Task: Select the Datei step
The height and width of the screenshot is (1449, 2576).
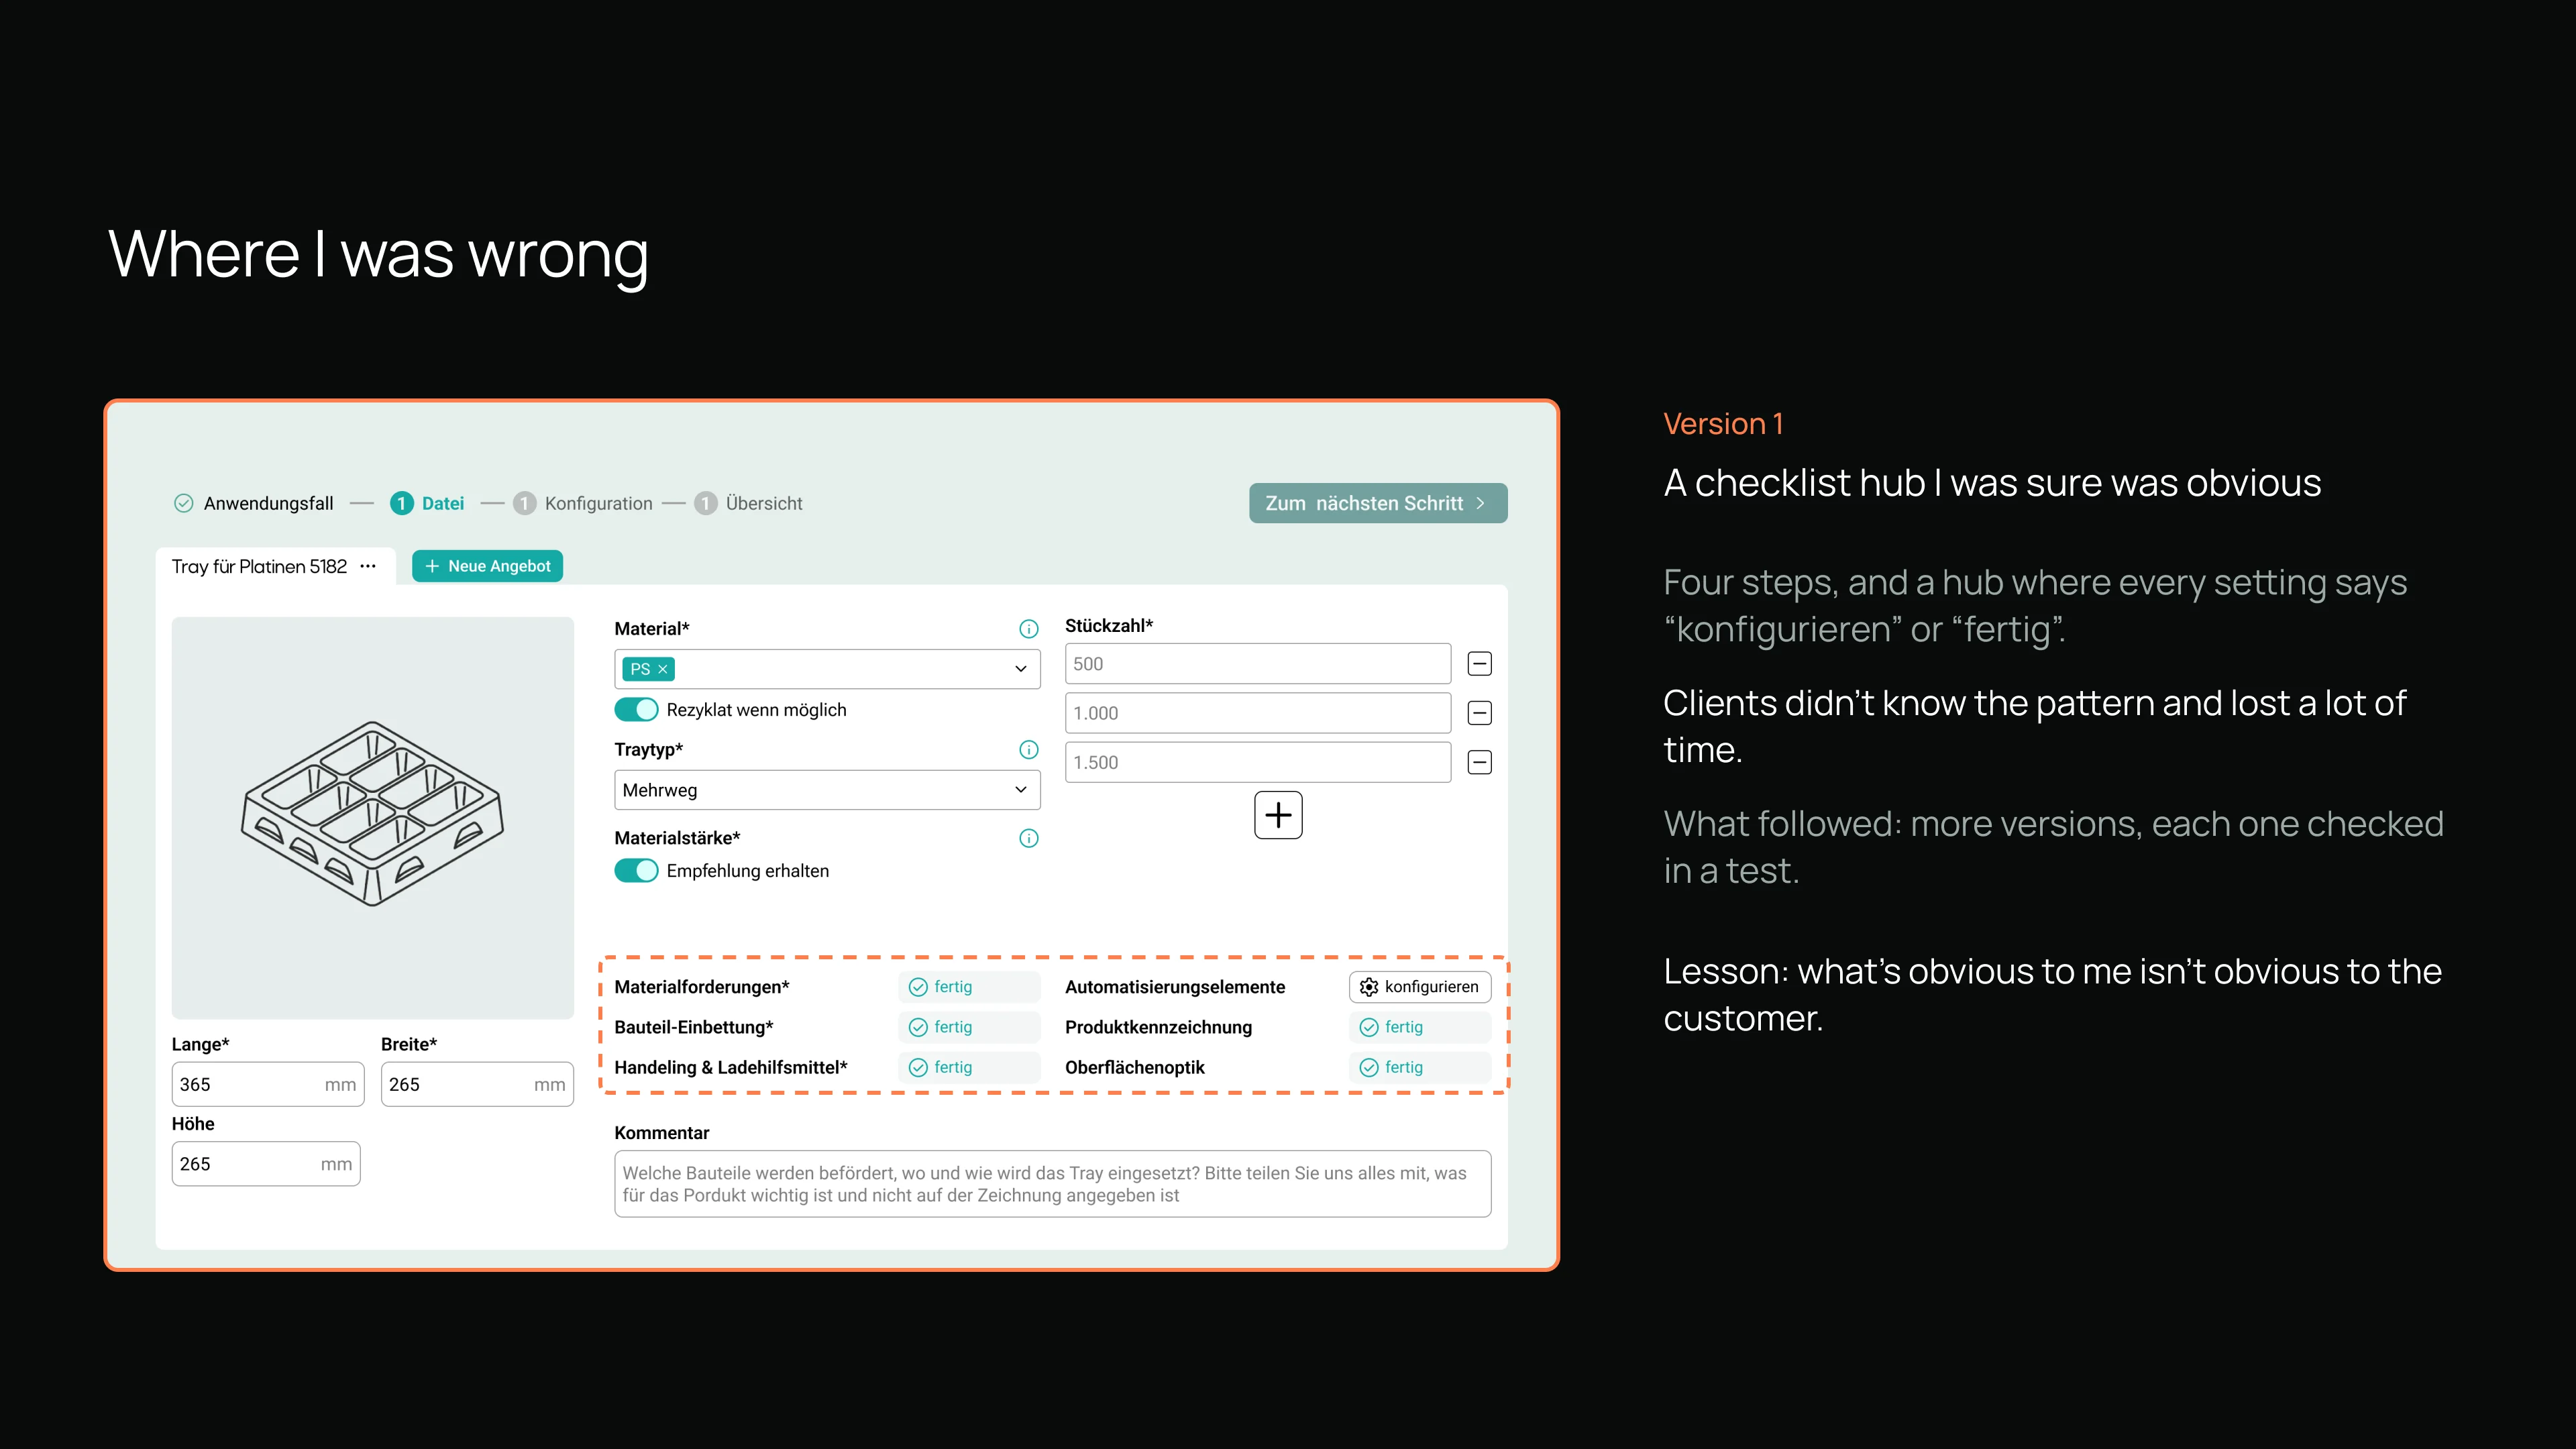Action: click(x=428, y=503)
